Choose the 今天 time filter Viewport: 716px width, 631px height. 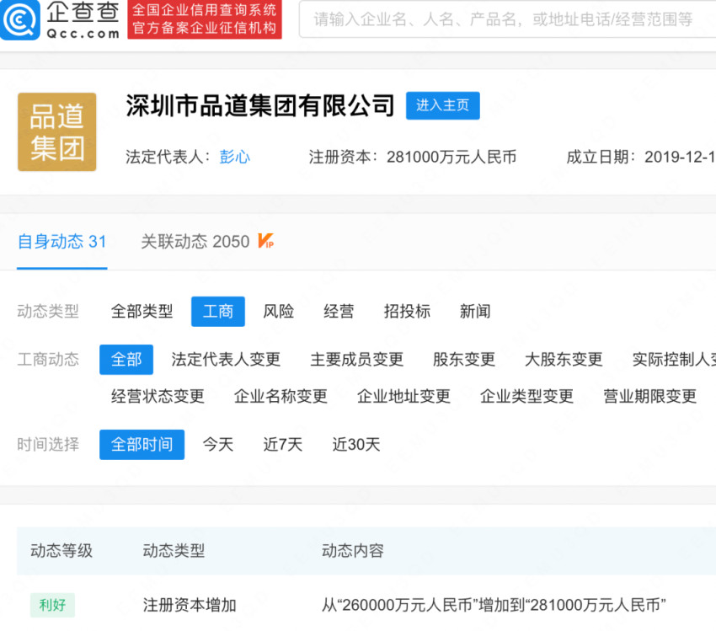[x=217, y=444]
